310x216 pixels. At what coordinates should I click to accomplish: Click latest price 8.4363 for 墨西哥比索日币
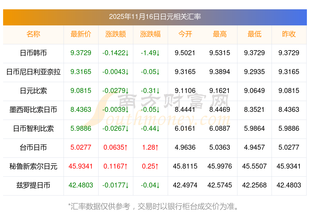pos(81,109)
